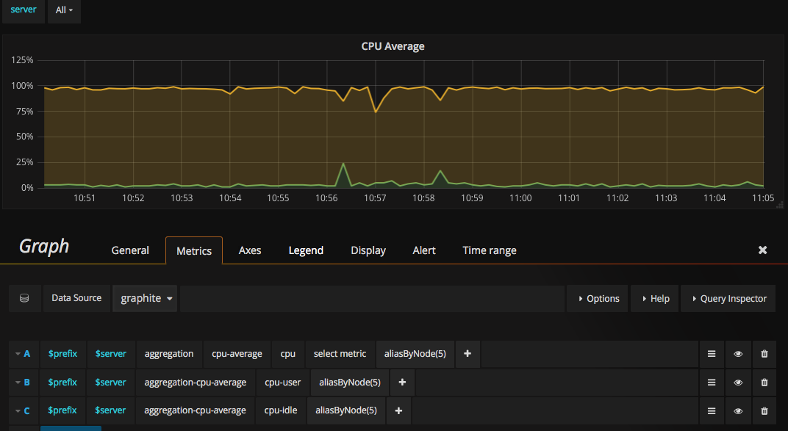Open the server All dropdown
Image resolution: width=788 pixels, height=431 pixels.
point(64,10)
